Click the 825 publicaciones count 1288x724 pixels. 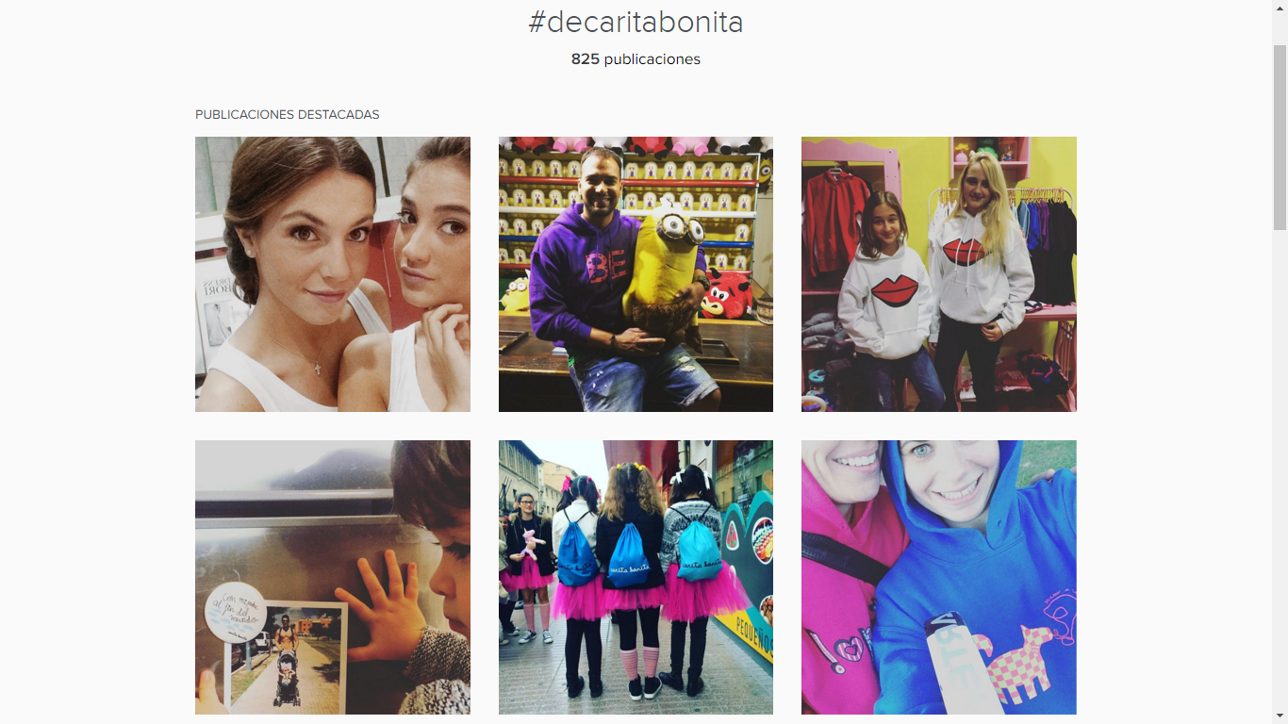coord(636,59)
